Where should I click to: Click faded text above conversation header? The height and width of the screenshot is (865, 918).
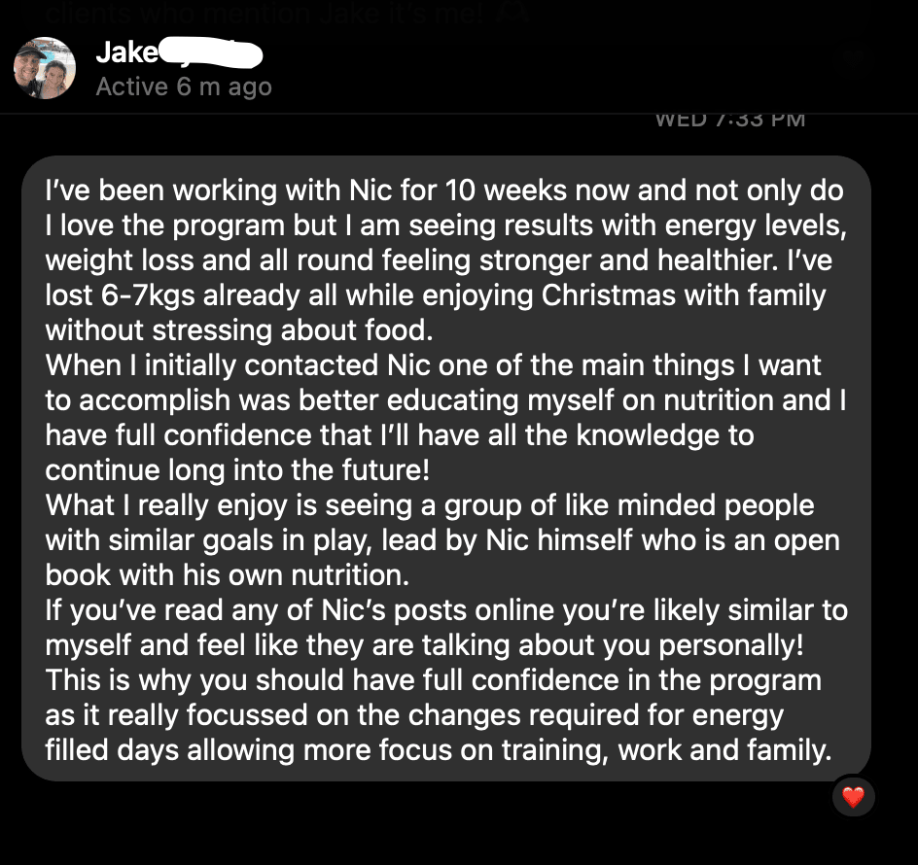pos(287,12)
